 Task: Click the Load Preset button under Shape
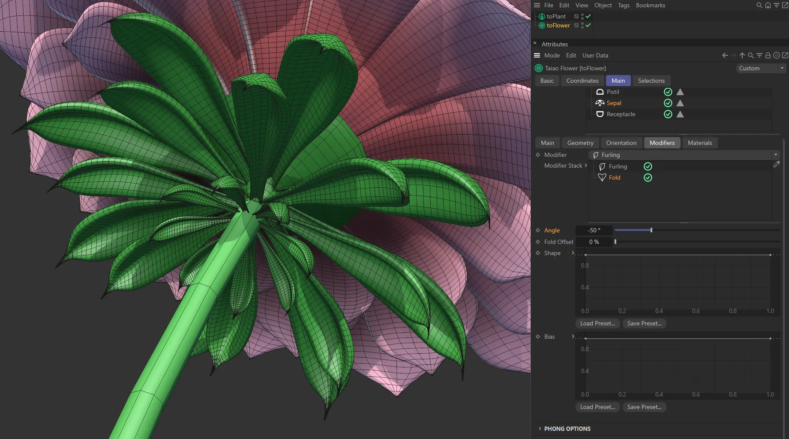597,323
